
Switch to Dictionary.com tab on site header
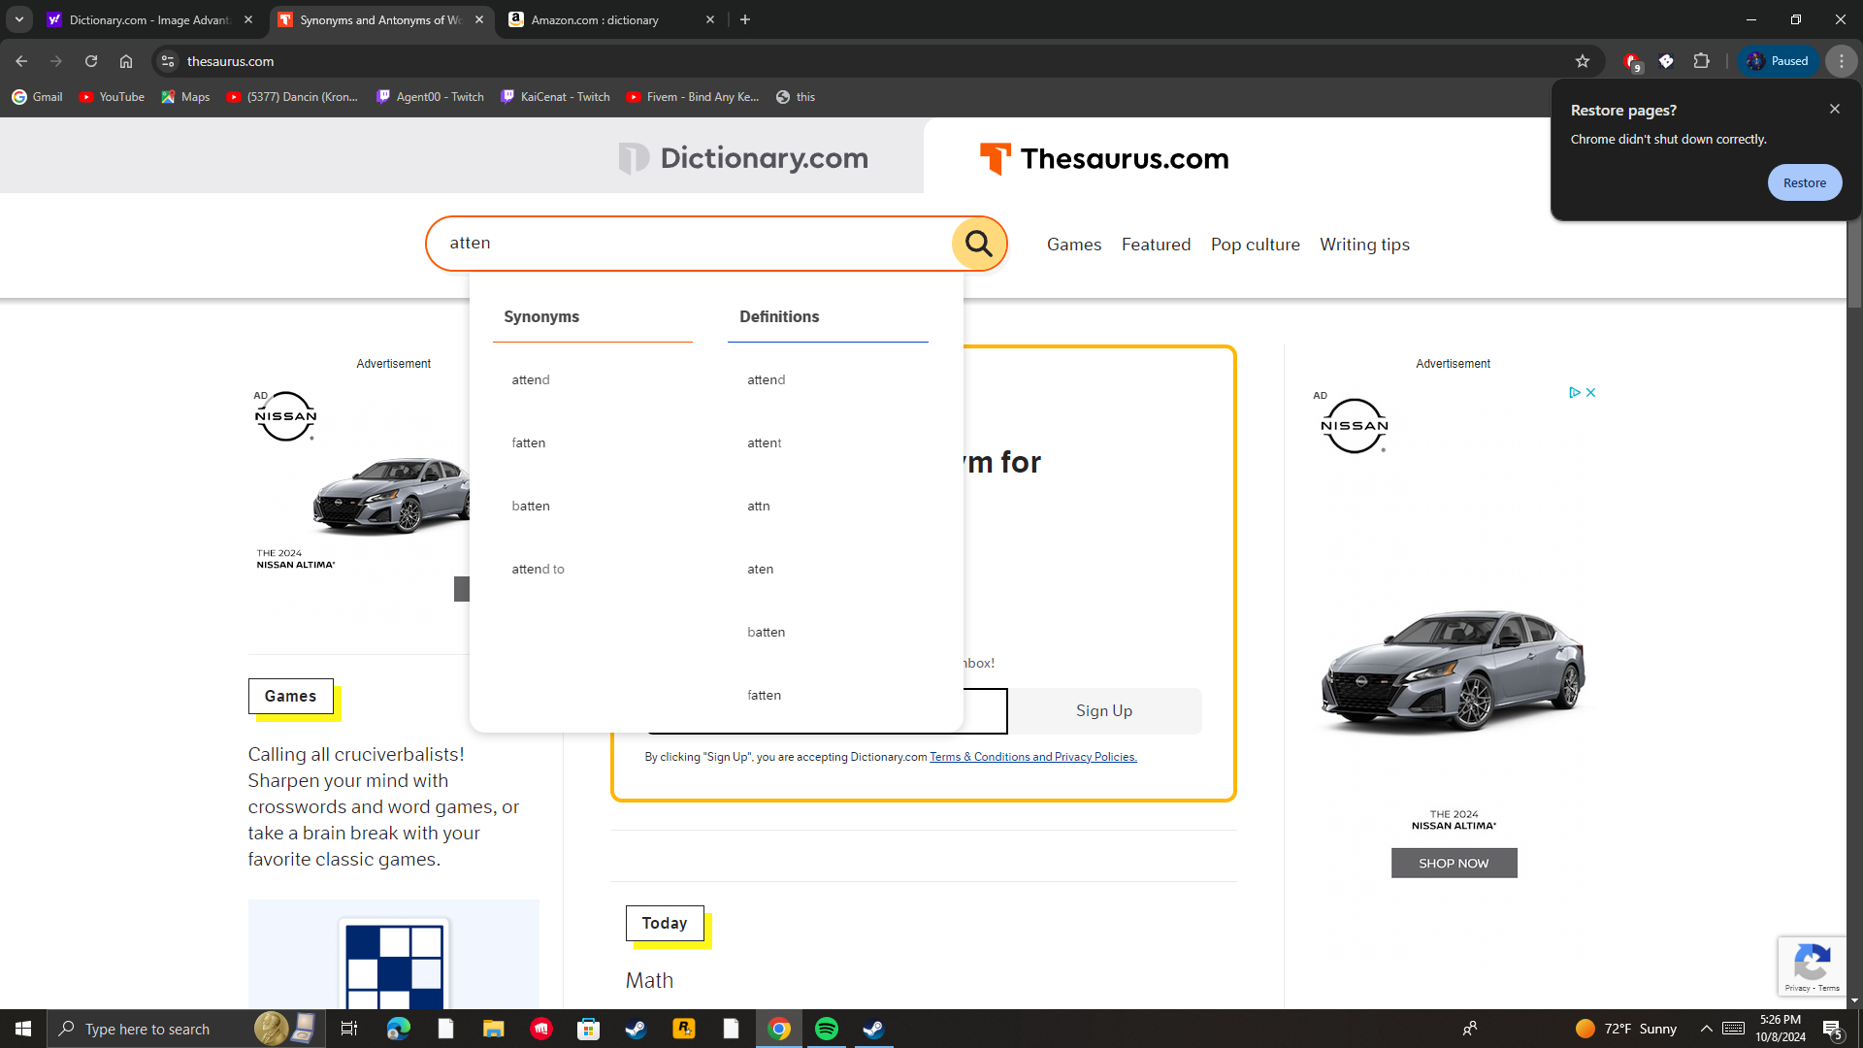(x=743, y=158)
